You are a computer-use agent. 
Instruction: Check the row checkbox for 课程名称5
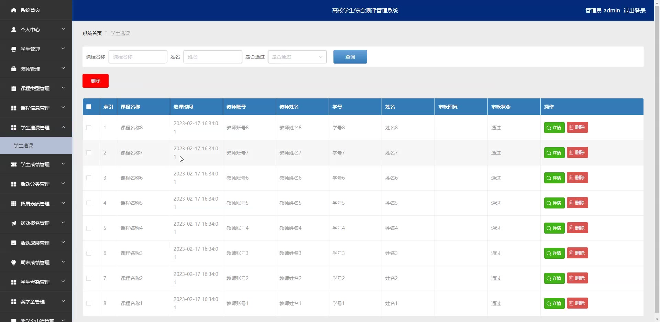pyautogui.click(x=89, y=203)
